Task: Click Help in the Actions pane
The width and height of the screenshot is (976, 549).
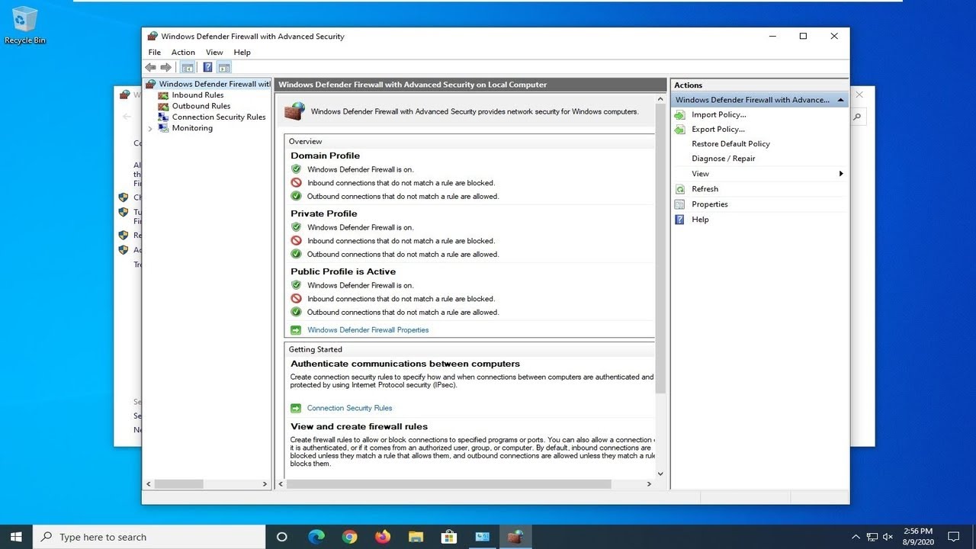Action: [x=700, y=220]
